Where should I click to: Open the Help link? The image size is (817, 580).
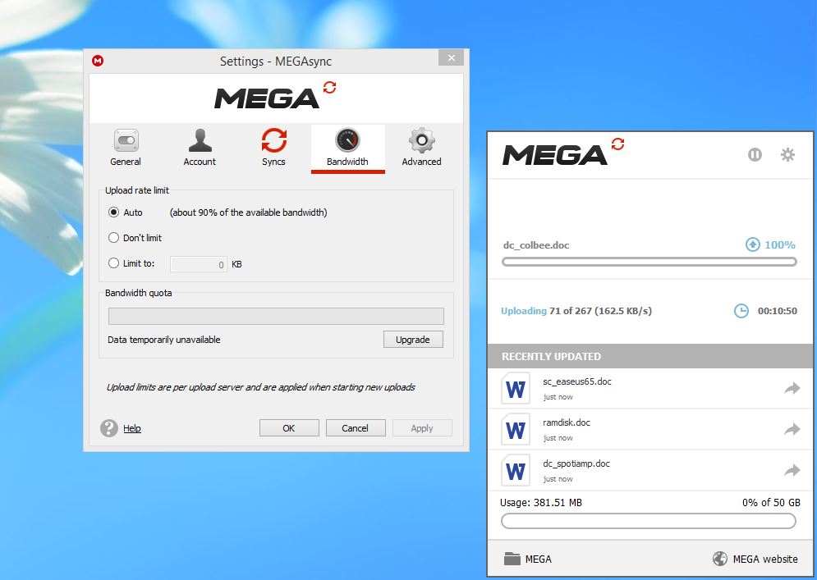pyautogui.click(x=132, y=428)
